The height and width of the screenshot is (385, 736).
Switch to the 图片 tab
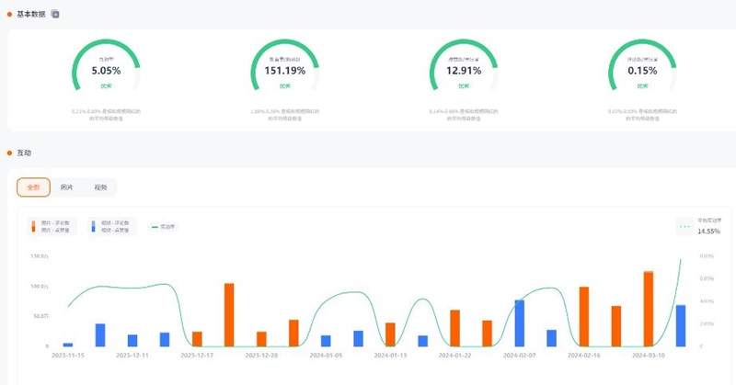[x=66, y=187]
